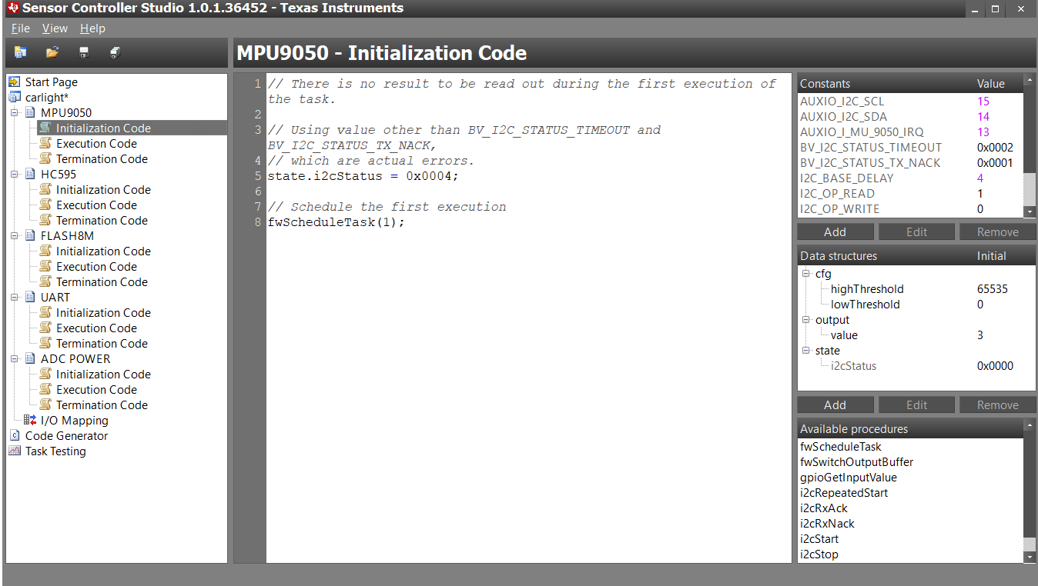Open HC595 Initialization Code
This screenshot has height=586, width=1038.
click(x=103, y=190)
